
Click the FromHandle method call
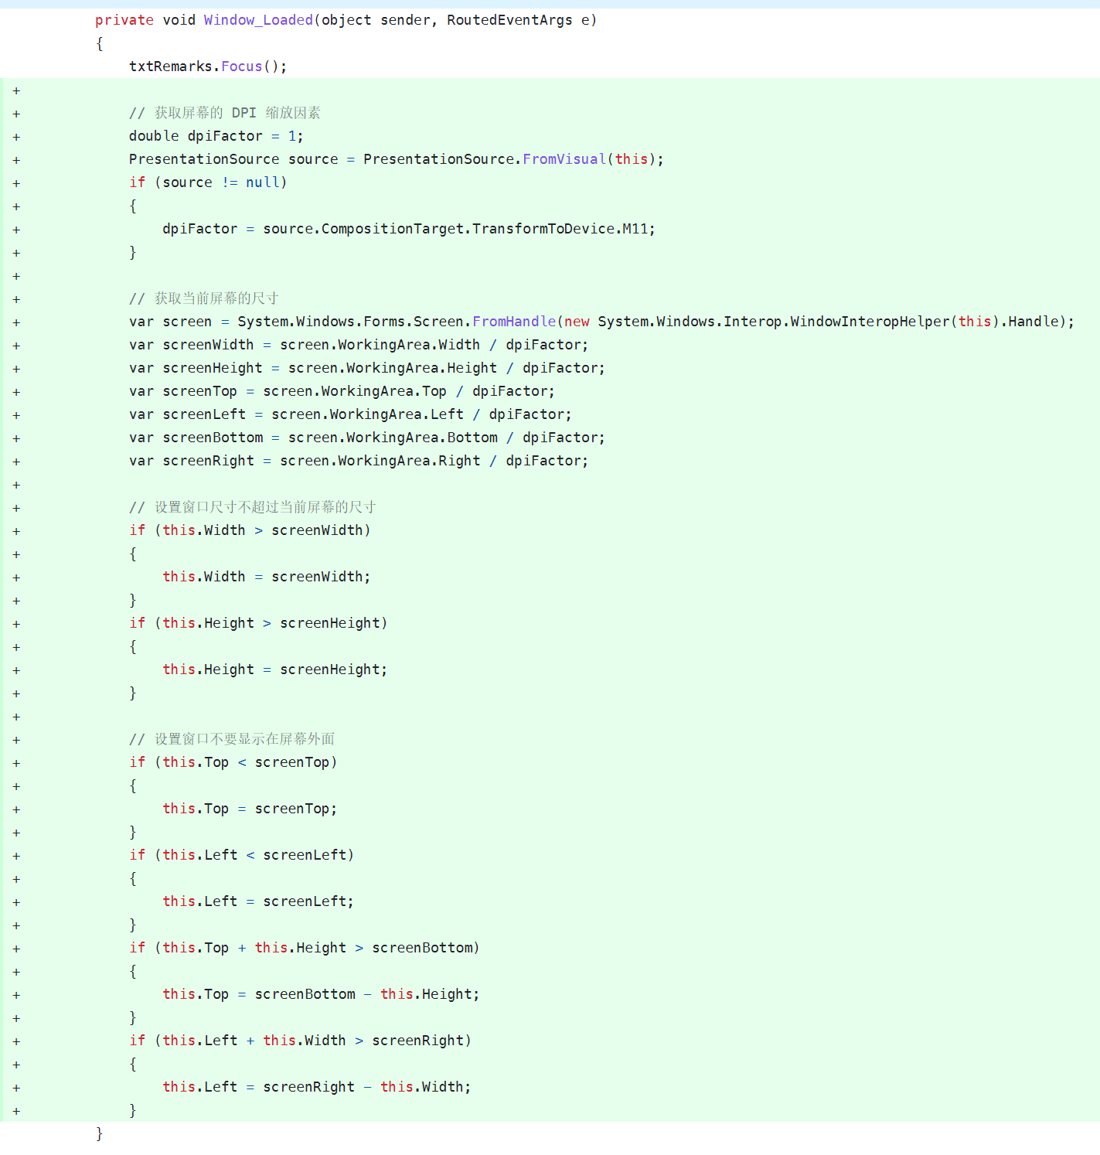click(x=514, y=322)
